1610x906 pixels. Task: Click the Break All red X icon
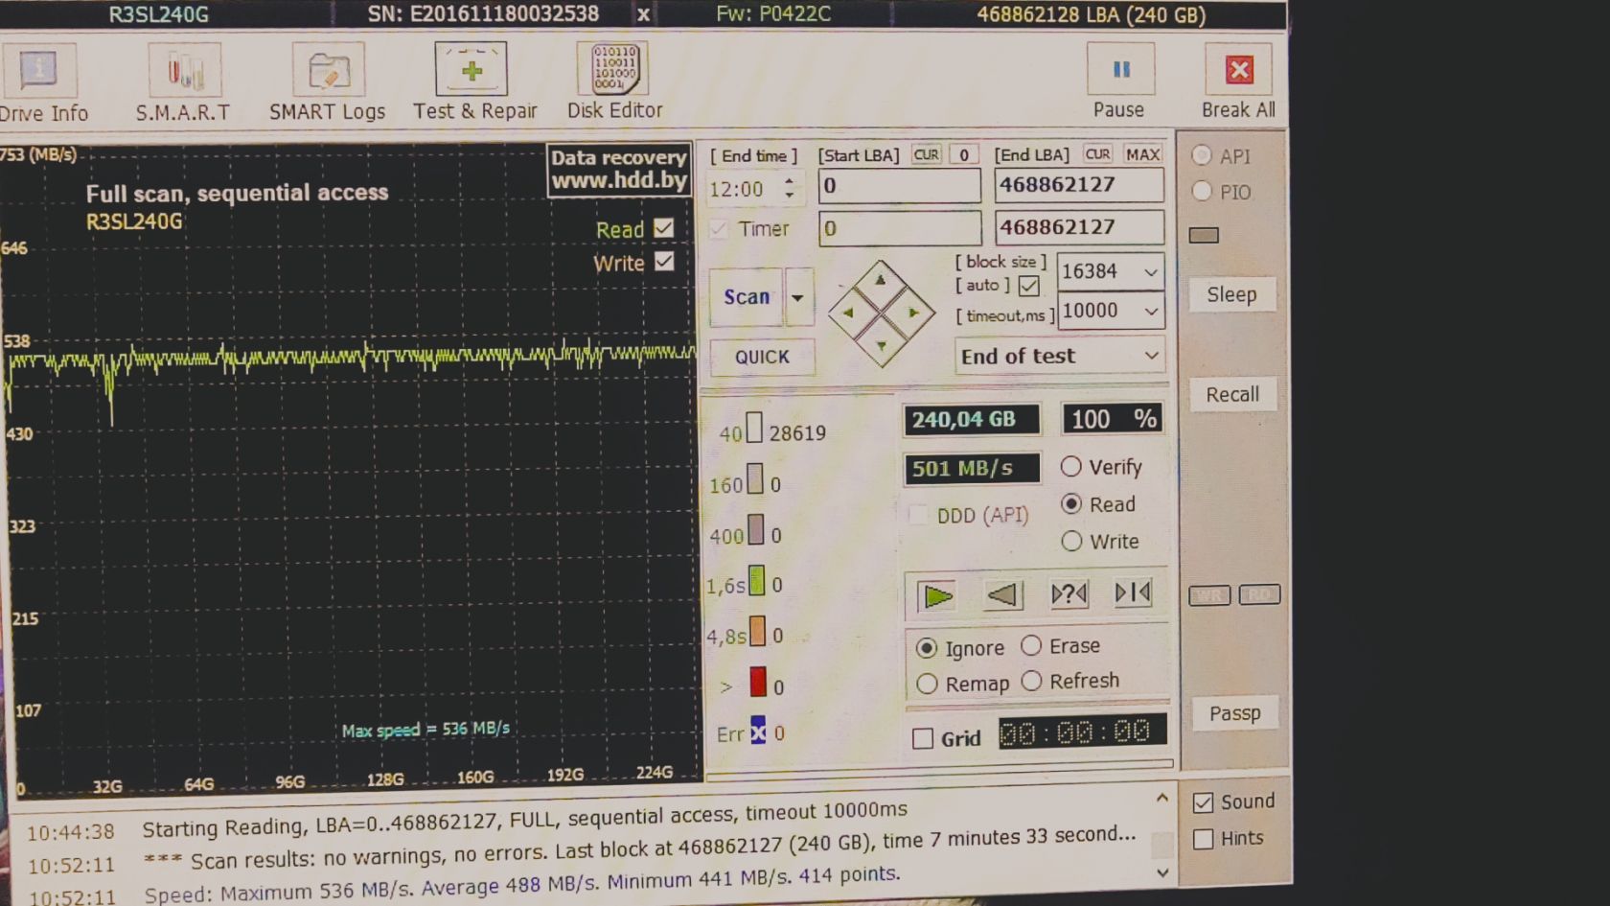click(x=1238, y=70)
